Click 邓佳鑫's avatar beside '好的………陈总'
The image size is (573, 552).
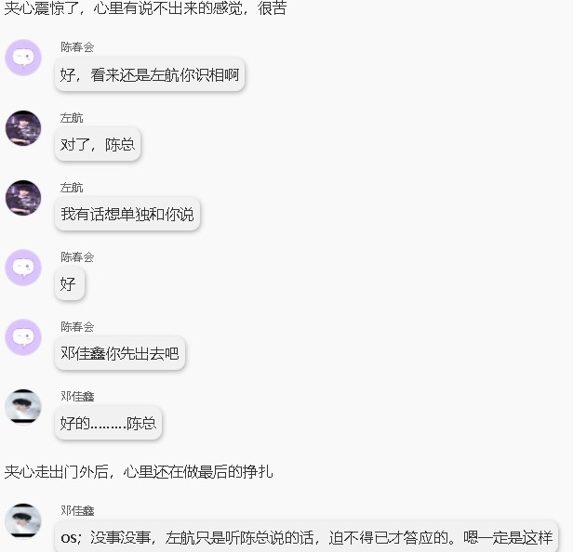(x=23, y=407)
